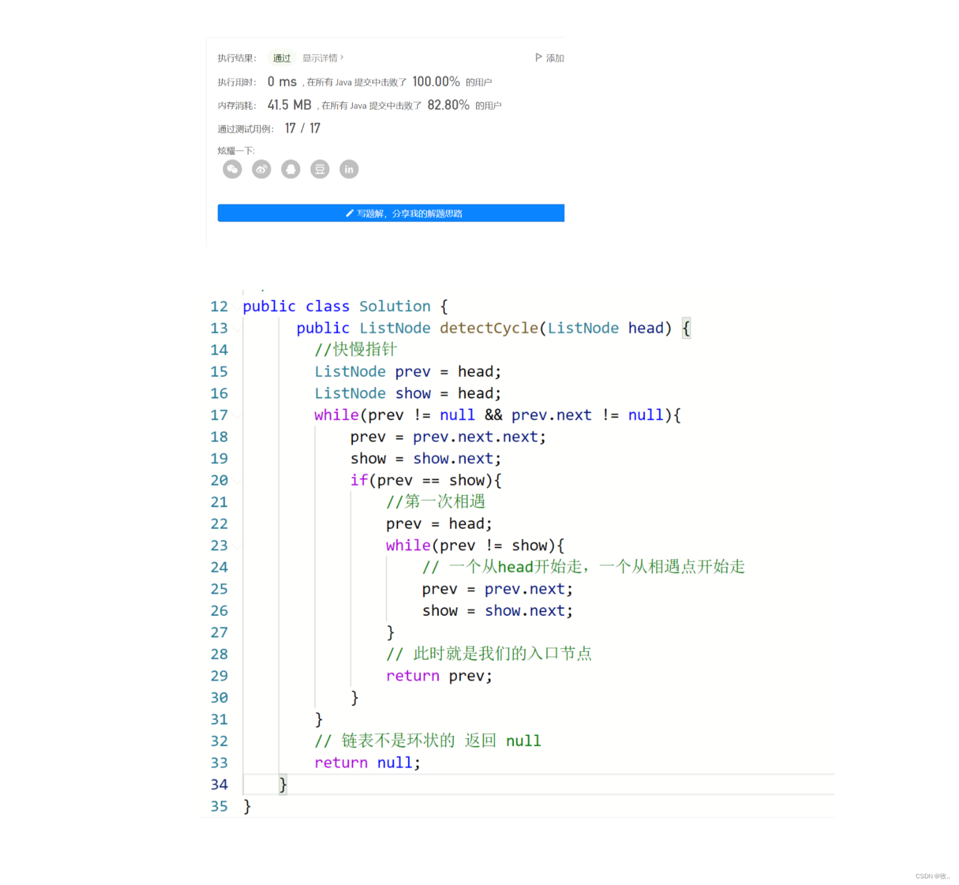
Task: Click the 17 / 17 test cases value
Action: (303, 128)
